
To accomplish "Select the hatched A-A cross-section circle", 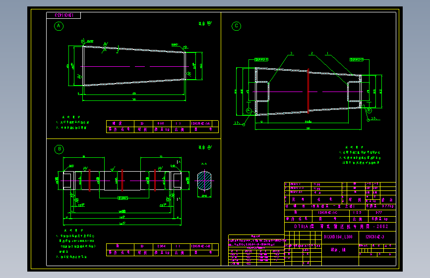I will (204, 181).
